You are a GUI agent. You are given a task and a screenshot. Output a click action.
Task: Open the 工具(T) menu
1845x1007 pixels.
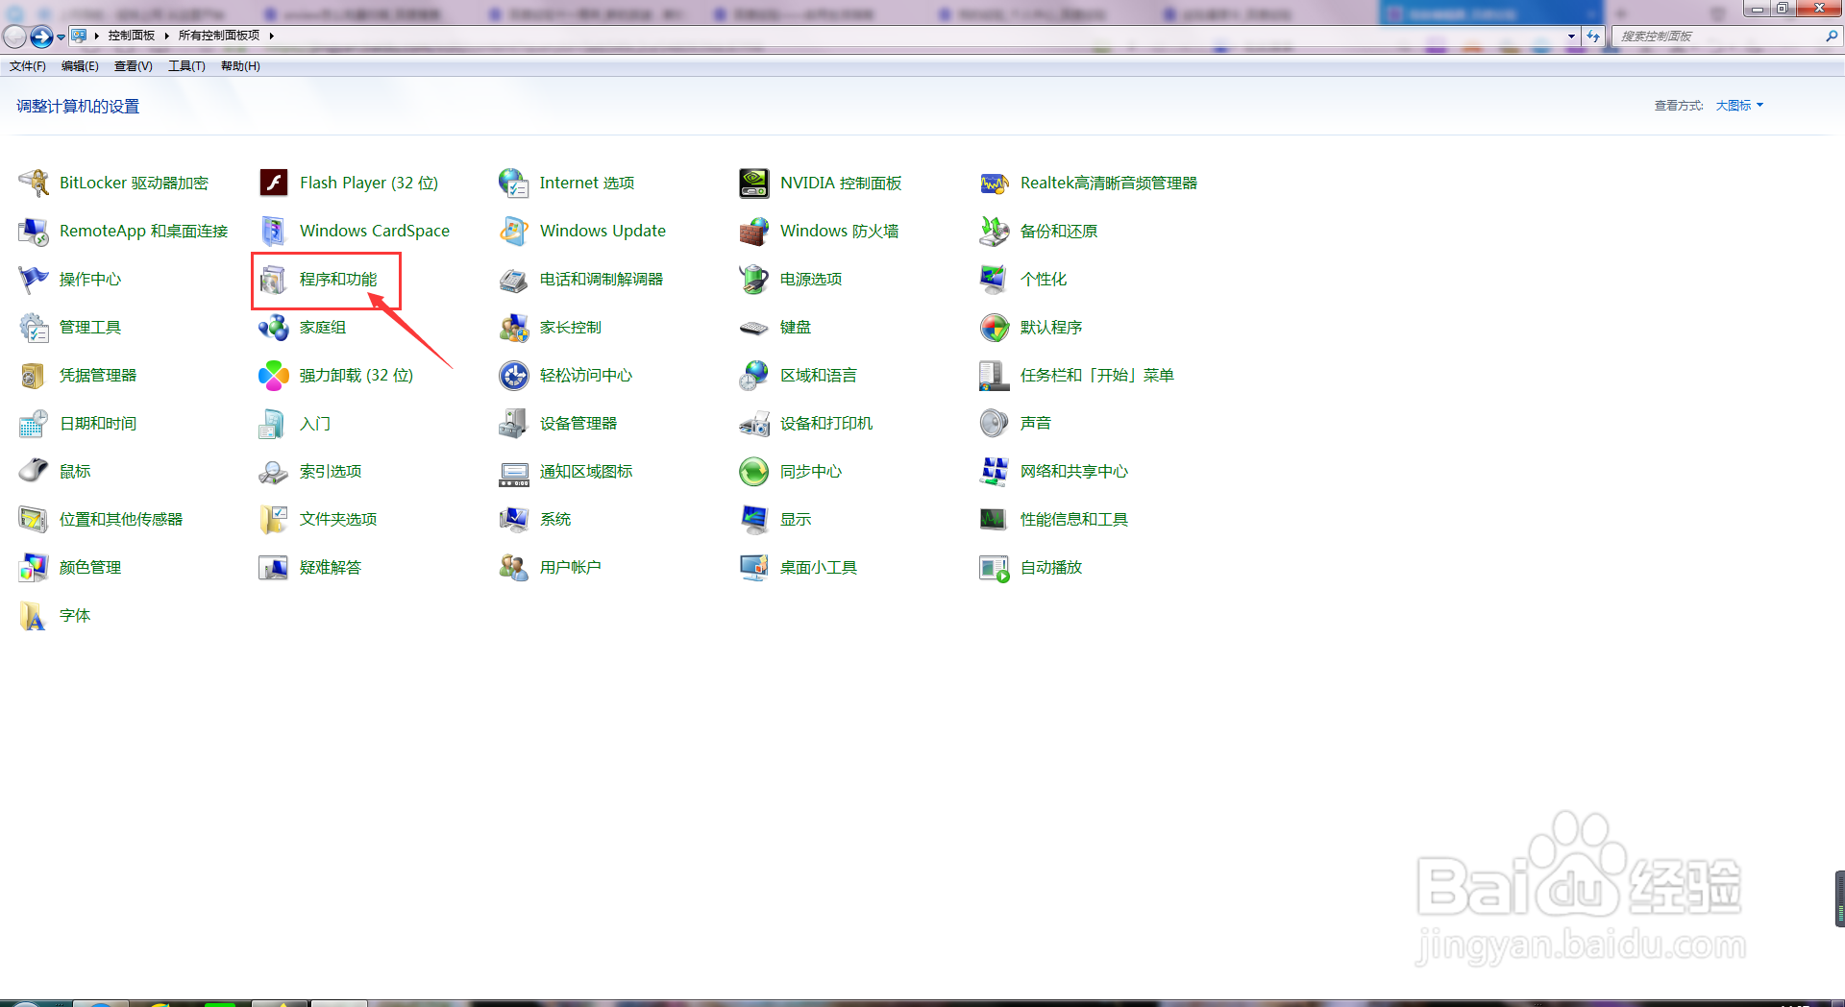[186, 66]
